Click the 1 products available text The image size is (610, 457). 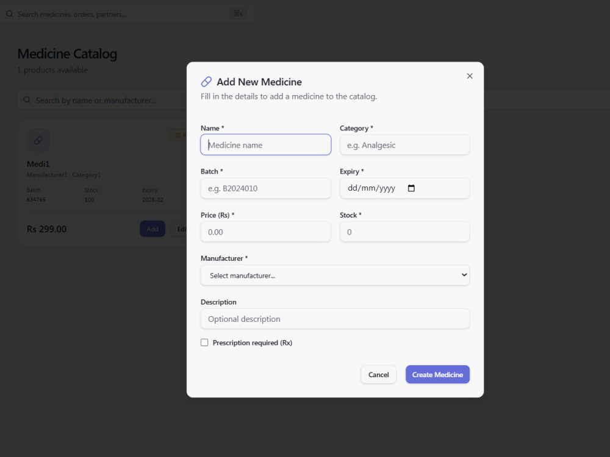(x=52, y=70)
